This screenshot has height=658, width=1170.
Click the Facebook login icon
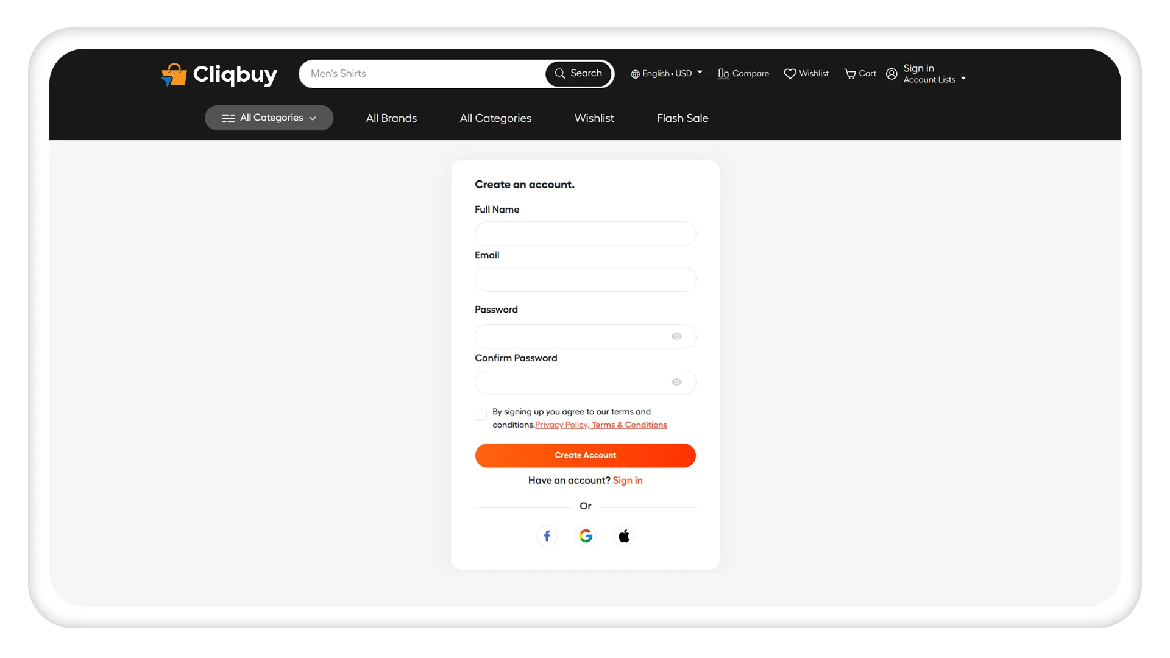coord(547,535)
